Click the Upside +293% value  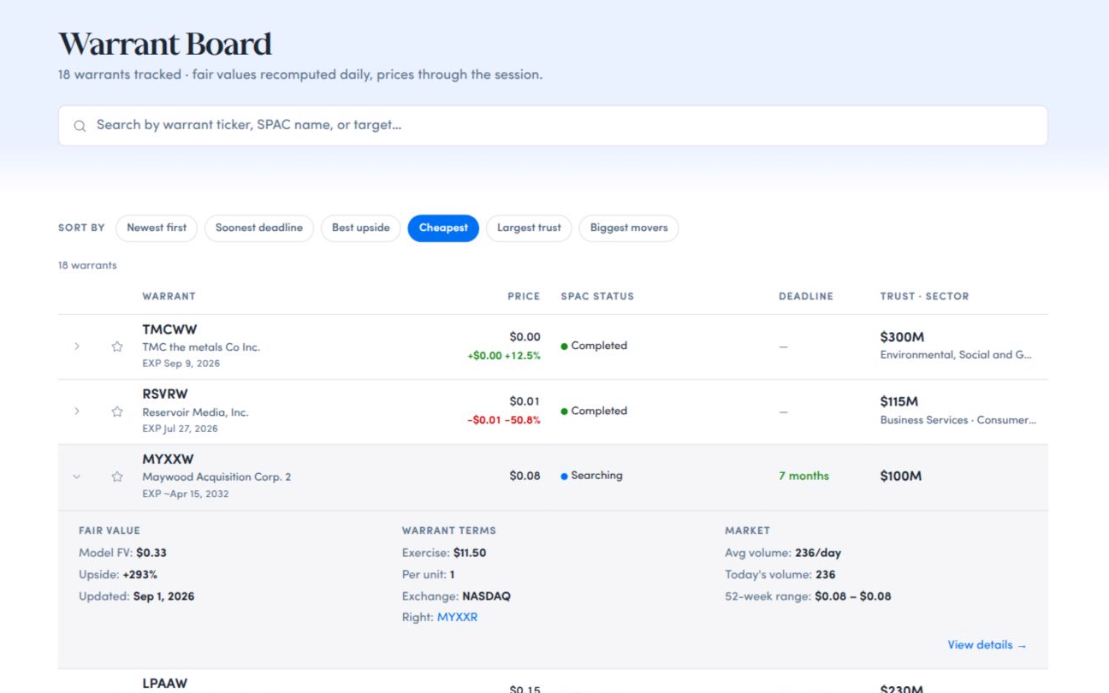pos(139,575)
